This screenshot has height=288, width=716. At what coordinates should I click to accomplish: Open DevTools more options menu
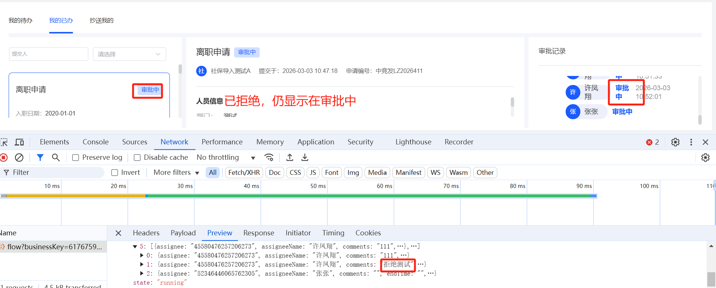(691, 142)
